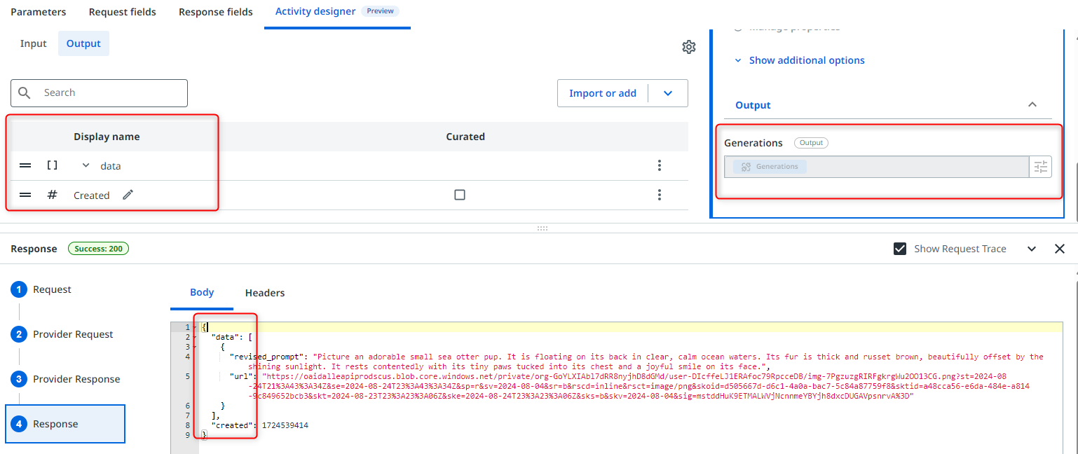Collapse the Output section chevron
Screen dimensions: 1078x454
click(x=1032, y=104)
